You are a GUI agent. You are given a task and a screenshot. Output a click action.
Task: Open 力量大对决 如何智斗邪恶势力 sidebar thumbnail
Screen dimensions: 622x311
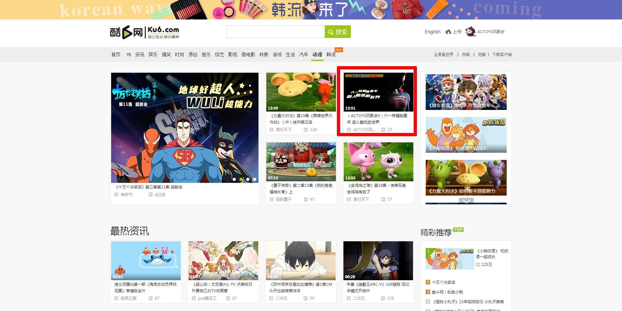tap(466, 178)
